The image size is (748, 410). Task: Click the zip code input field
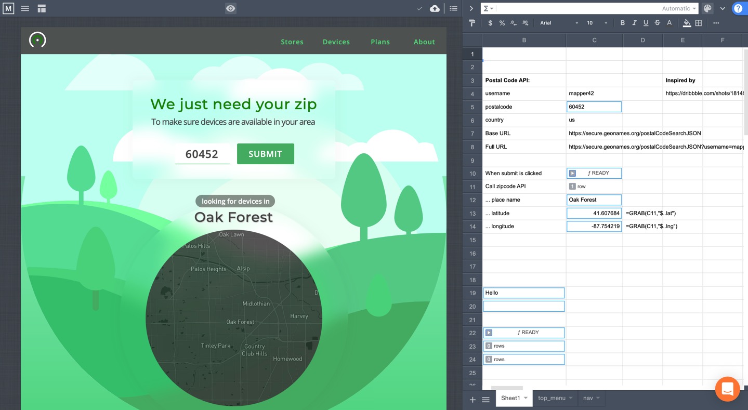point(202,154)
